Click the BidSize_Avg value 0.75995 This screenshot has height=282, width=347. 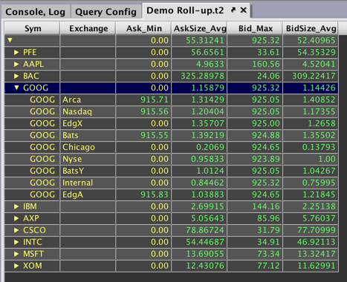click(x=319, y=183)
